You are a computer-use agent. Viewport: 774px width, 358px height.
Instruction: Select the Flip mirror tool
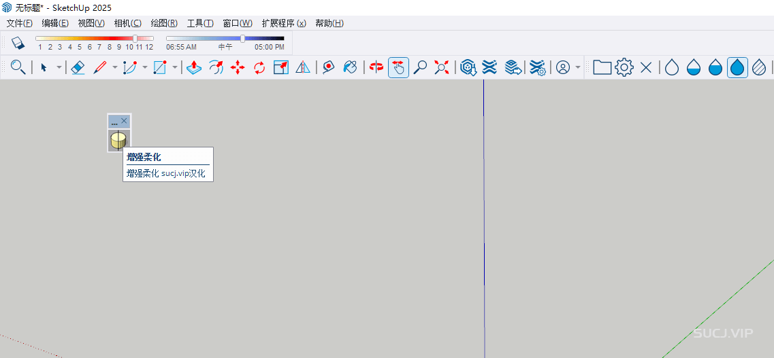tap(303, 67)
